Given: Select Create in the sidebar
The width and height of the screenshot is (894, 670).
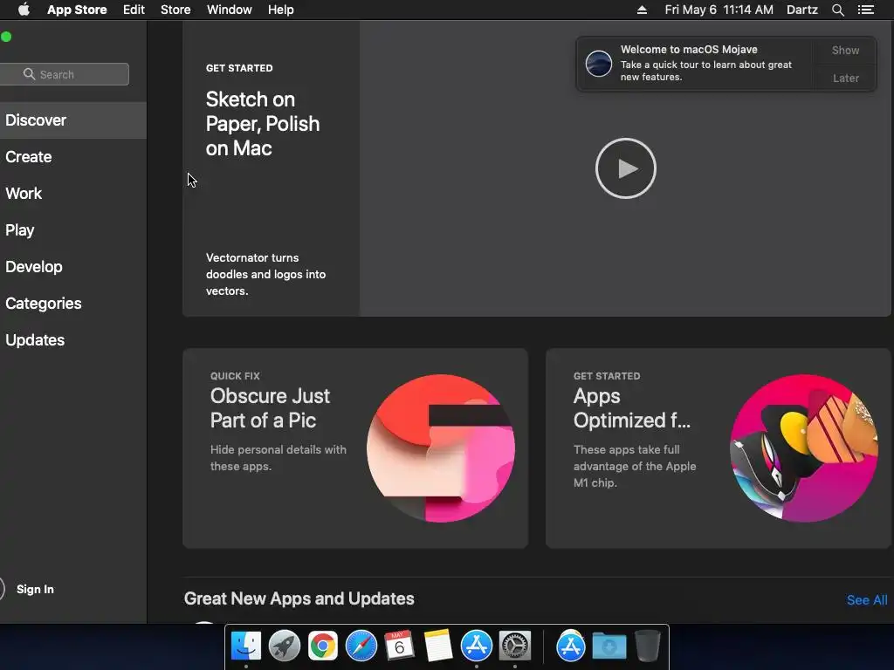Looking at the screenshot, I should point(73,157).
